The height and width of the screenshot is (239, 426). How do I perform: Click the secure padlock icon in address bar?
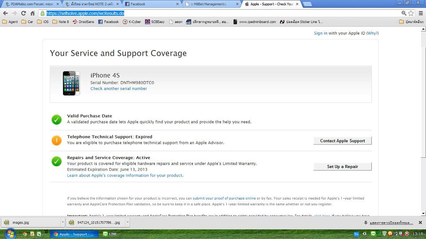43,13
